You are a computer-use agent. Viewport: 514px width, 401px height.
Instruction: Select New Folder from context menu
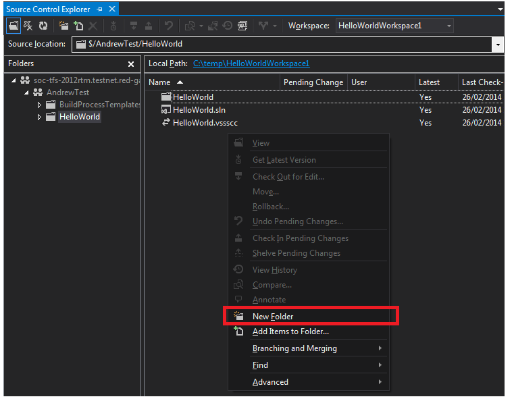coord(273,316)
